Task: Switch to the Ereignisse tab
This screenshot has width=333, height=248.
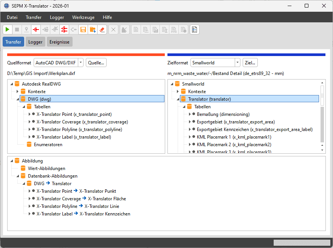Action: (59, 42)
